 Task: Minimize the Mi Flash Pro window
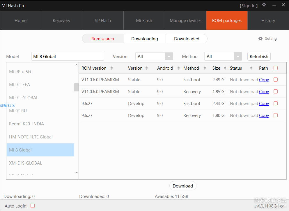(x=274, y=6)
